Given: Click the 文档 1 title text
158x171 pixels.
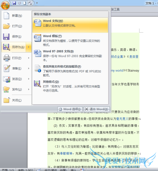Looking at the screenshot, I should point(149,3).
